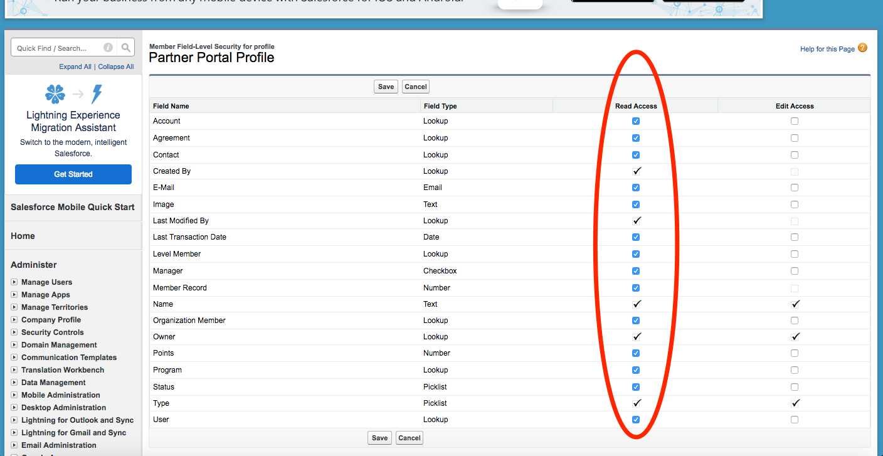The height and width of the screenshot is (456, 883).
Task: Toggle Read Access for the Manager field
Action: pos(636,271)
